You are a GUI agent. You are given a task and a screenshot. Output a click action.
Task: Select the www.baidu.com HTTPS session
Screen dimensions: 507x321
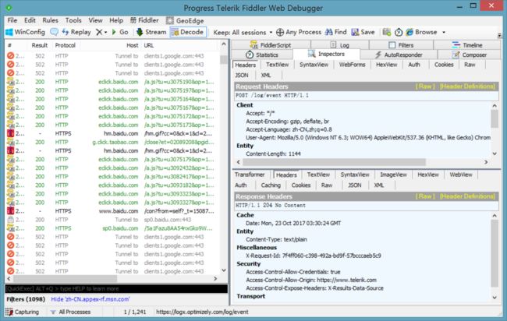tap(110, 211)
